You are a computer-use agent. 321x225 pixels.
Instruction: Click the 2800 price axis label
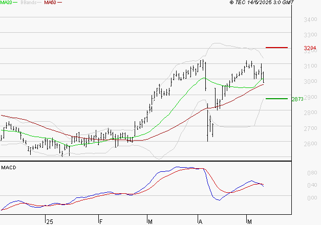point(310,112)
